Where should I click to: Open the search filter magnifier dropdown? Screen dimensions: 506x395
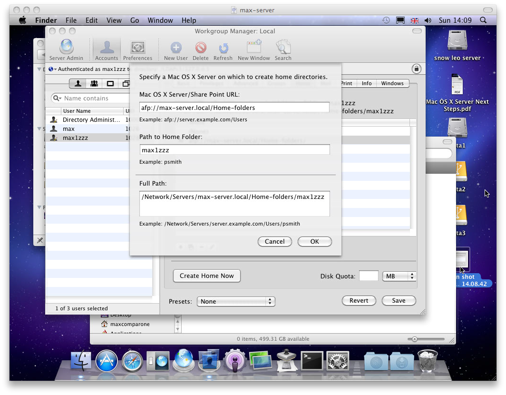pyautogui.click(x=57, y=98)
